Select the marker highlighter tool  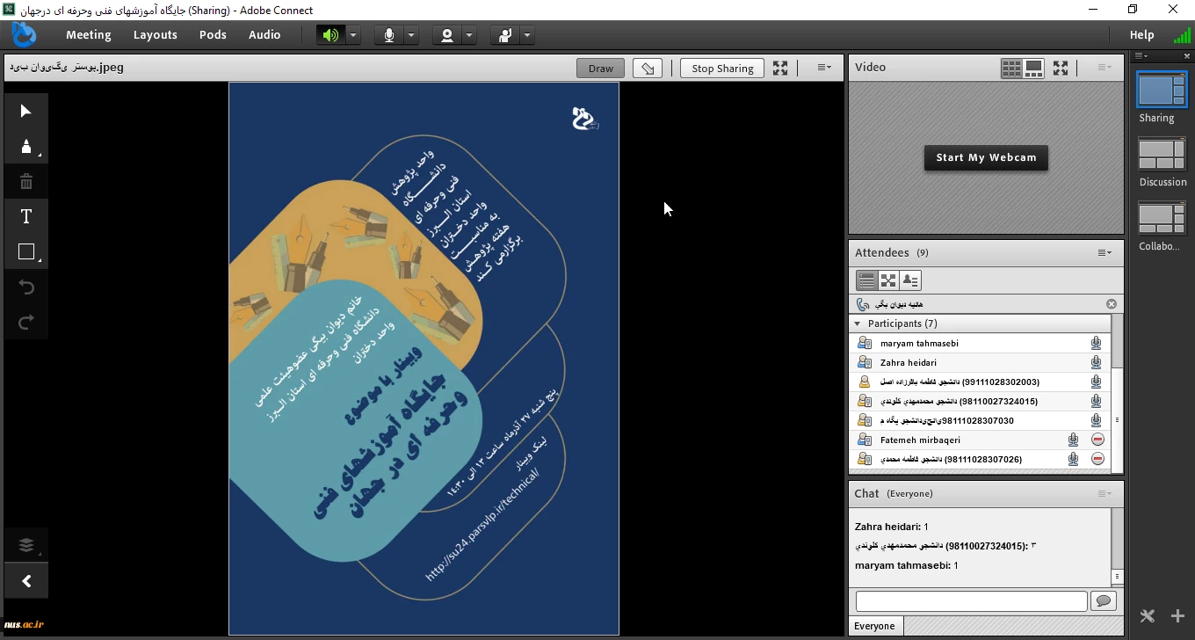tap(26, 146)
